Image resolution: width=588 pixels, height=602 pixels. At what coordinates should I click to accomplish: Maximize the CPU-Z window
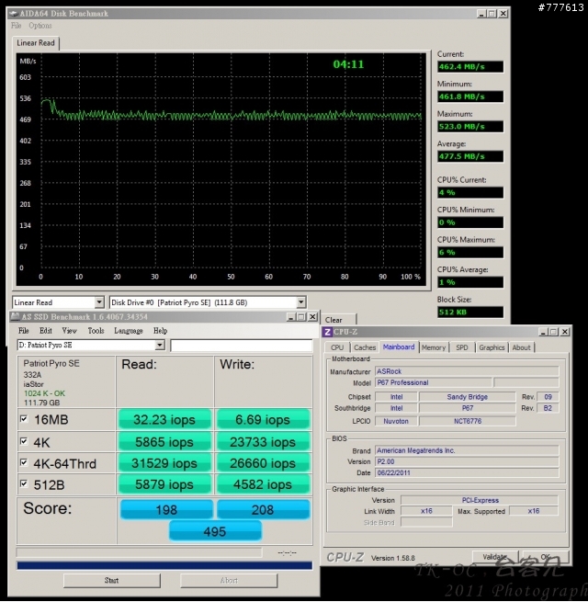(554, 332)
